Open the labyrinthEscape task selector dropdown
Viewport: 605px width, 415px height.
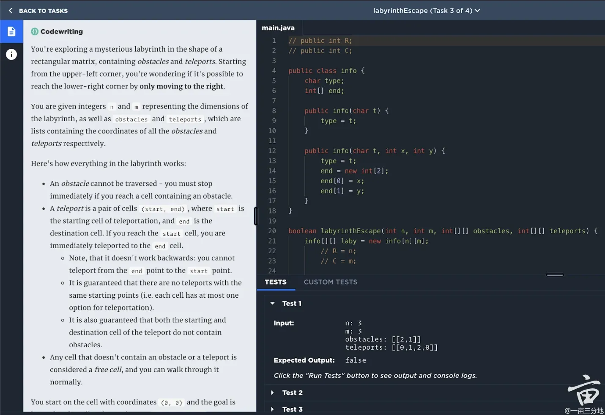coord(426,11)
